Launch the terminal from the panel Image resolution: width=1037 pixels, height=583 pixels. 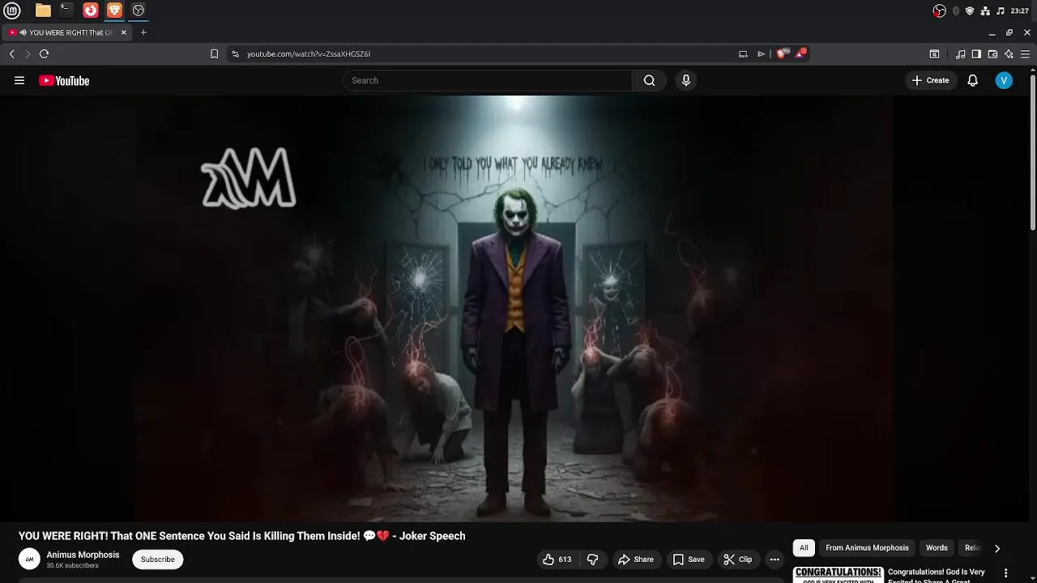66,11
